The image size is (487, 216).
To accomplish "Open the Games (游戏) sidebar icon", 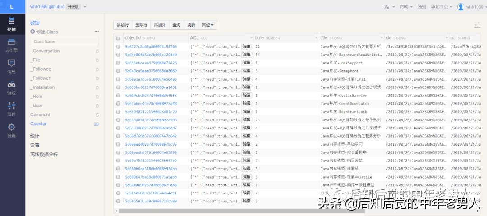I will (x=11, y=88).
